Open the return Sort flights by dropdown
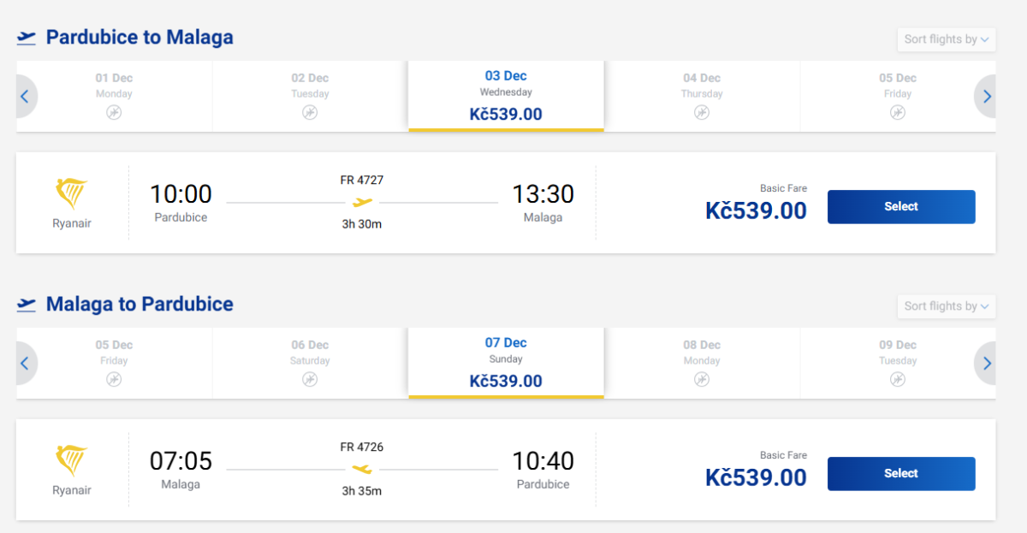Viewport: 1027px width, 533px height. pyautogui.click(x=946, y=306)
